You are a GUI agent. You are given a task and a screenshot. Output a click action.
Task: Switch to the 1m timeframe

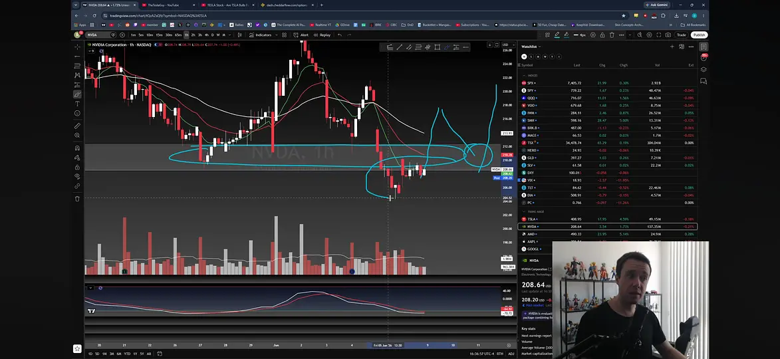133,35
